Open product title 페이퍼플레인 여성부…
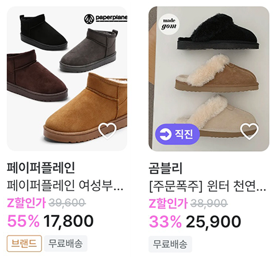277x258 pixels. pyautogui.click(x=65, y=185)
